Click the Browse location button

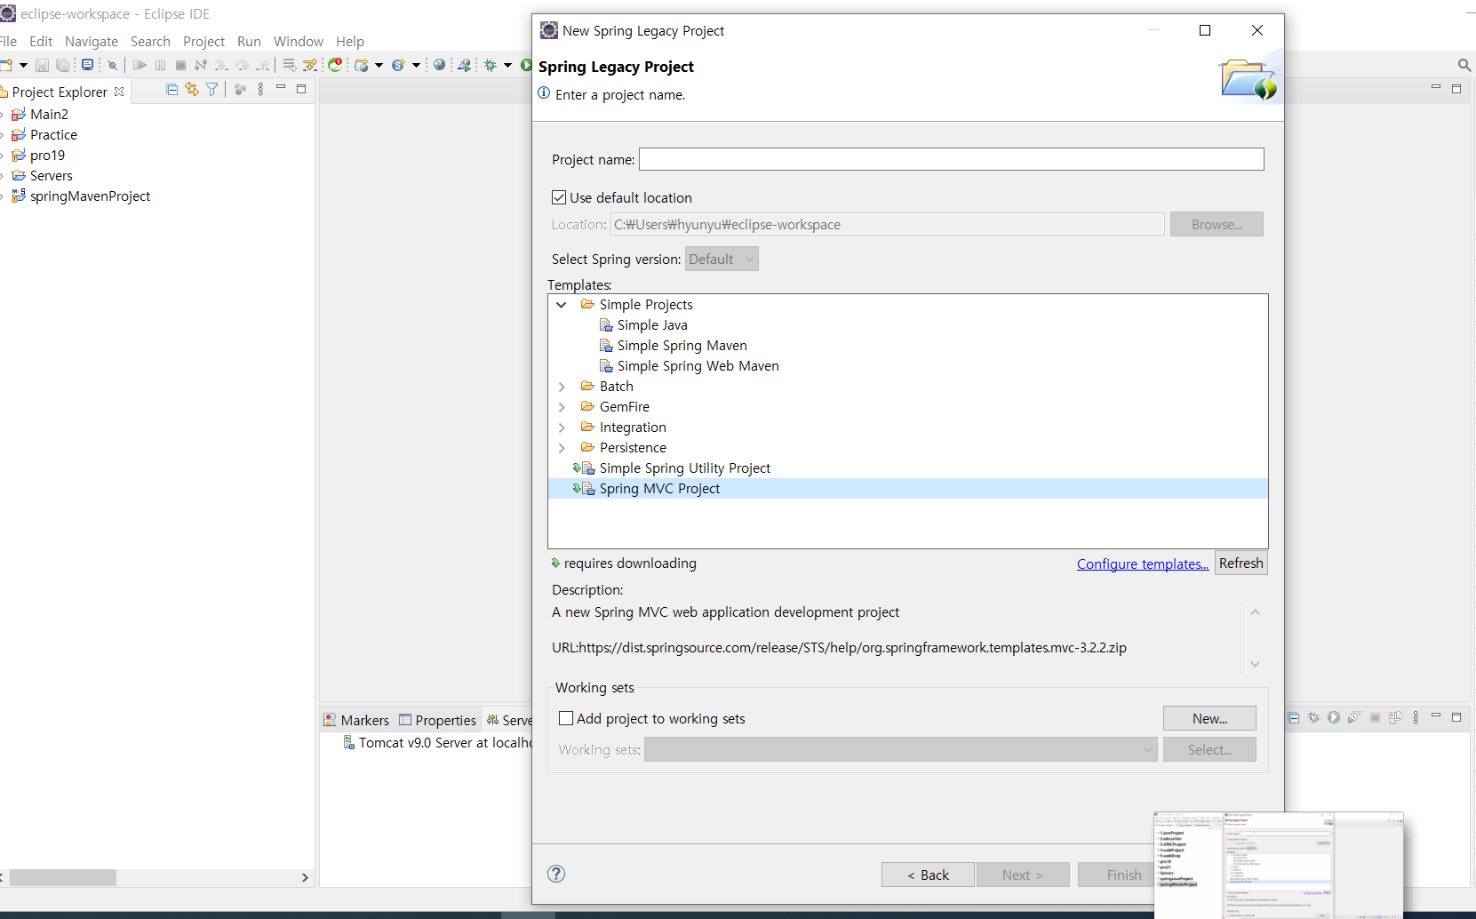click(1217, 224)
